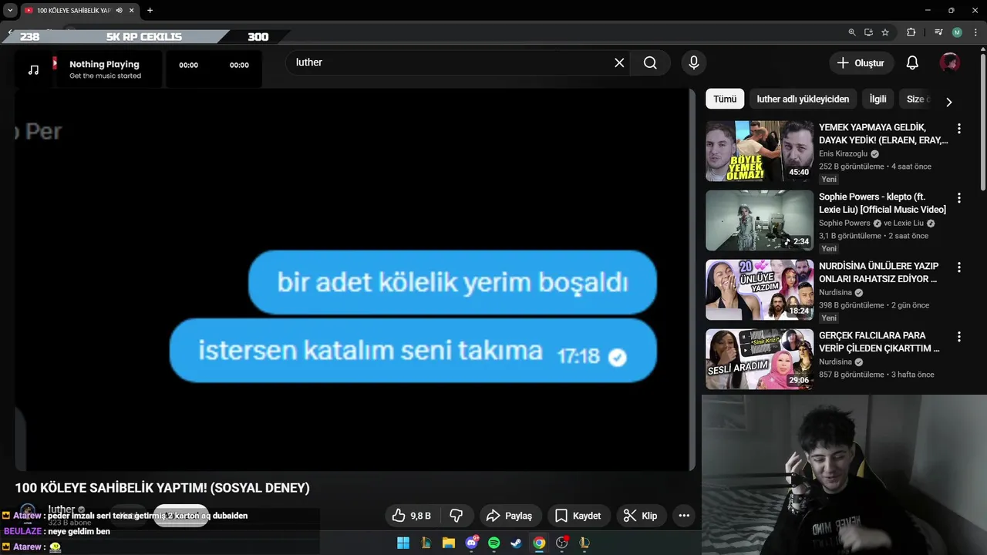Open a new browser tab
This screenshot has width=987, height=555.
[150, 10]
